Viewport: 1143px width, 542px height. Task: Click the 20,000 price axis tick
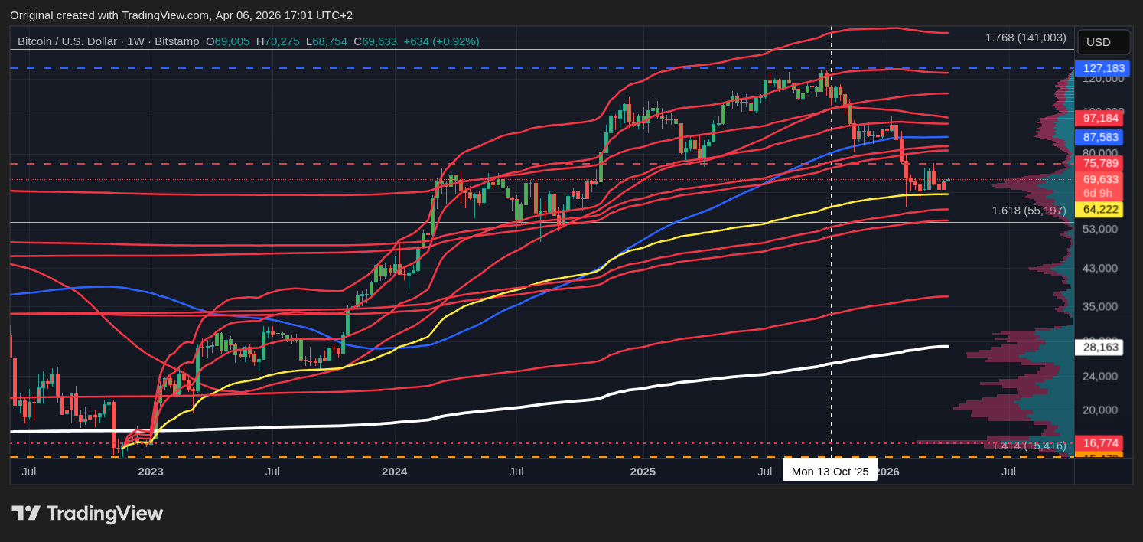1101,410
